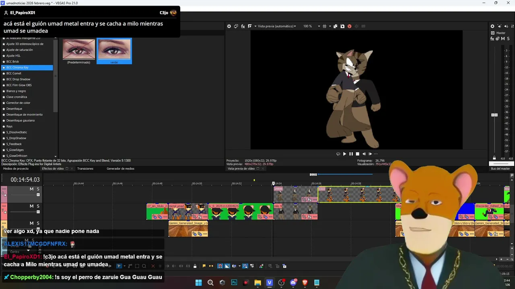The height and width of the screenshot is (289, 515).
Task: Switch to Medios de proyecto tab
Action: click(x=16, y=169)
